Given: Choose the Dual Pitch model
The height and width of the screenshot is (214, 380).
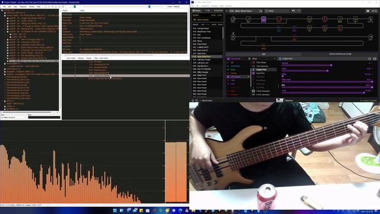Looking at the screenshot, I should coord(260,73).
